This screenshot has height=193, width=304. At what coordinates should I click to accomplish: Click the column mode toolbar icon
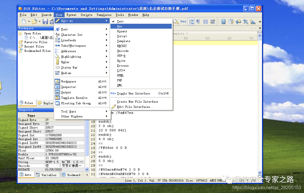coord(205,21)
